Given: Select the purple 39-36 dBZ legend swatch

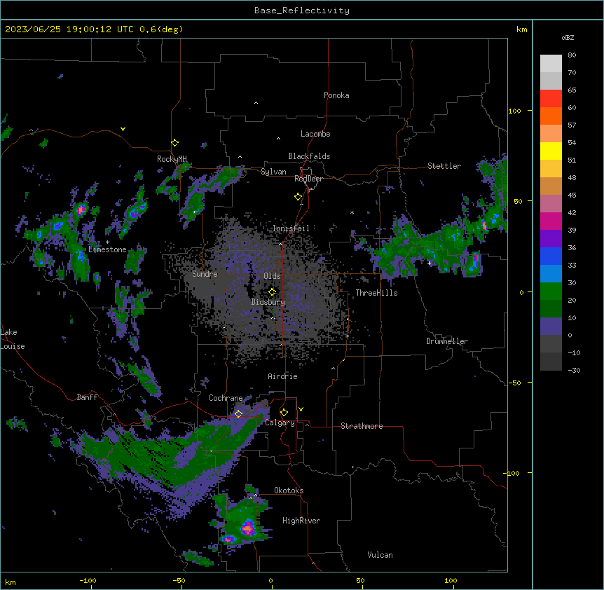Looking at the screenshot, I should [x=551, y=238].
